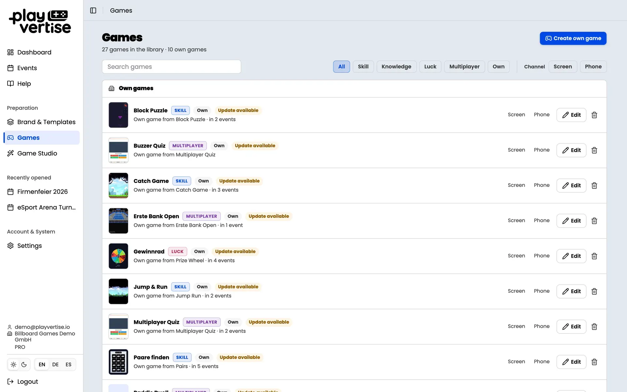The width and height of the screenshot is (627, 392).
Task: Filter by Phone channel
Action: point(593,67)
